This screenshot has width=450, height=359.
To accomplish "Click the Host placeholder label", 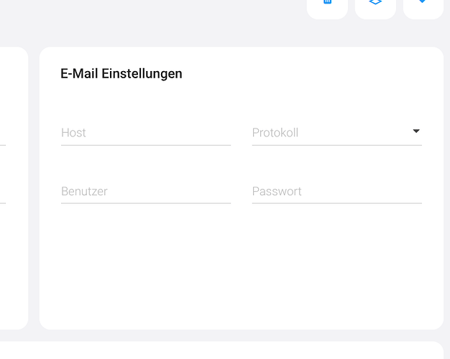I will pyautogui.click(x=73, y=133).
